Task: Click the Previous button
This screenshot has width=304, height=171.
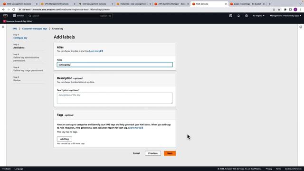Action: [x=153, y=153]
